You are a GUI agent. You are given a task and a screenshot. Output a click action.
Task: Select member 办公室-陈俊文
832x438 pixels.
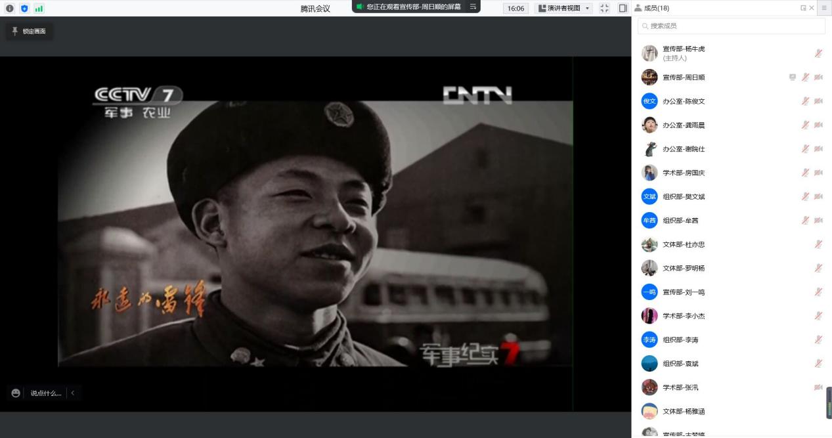tap(732, 101)
